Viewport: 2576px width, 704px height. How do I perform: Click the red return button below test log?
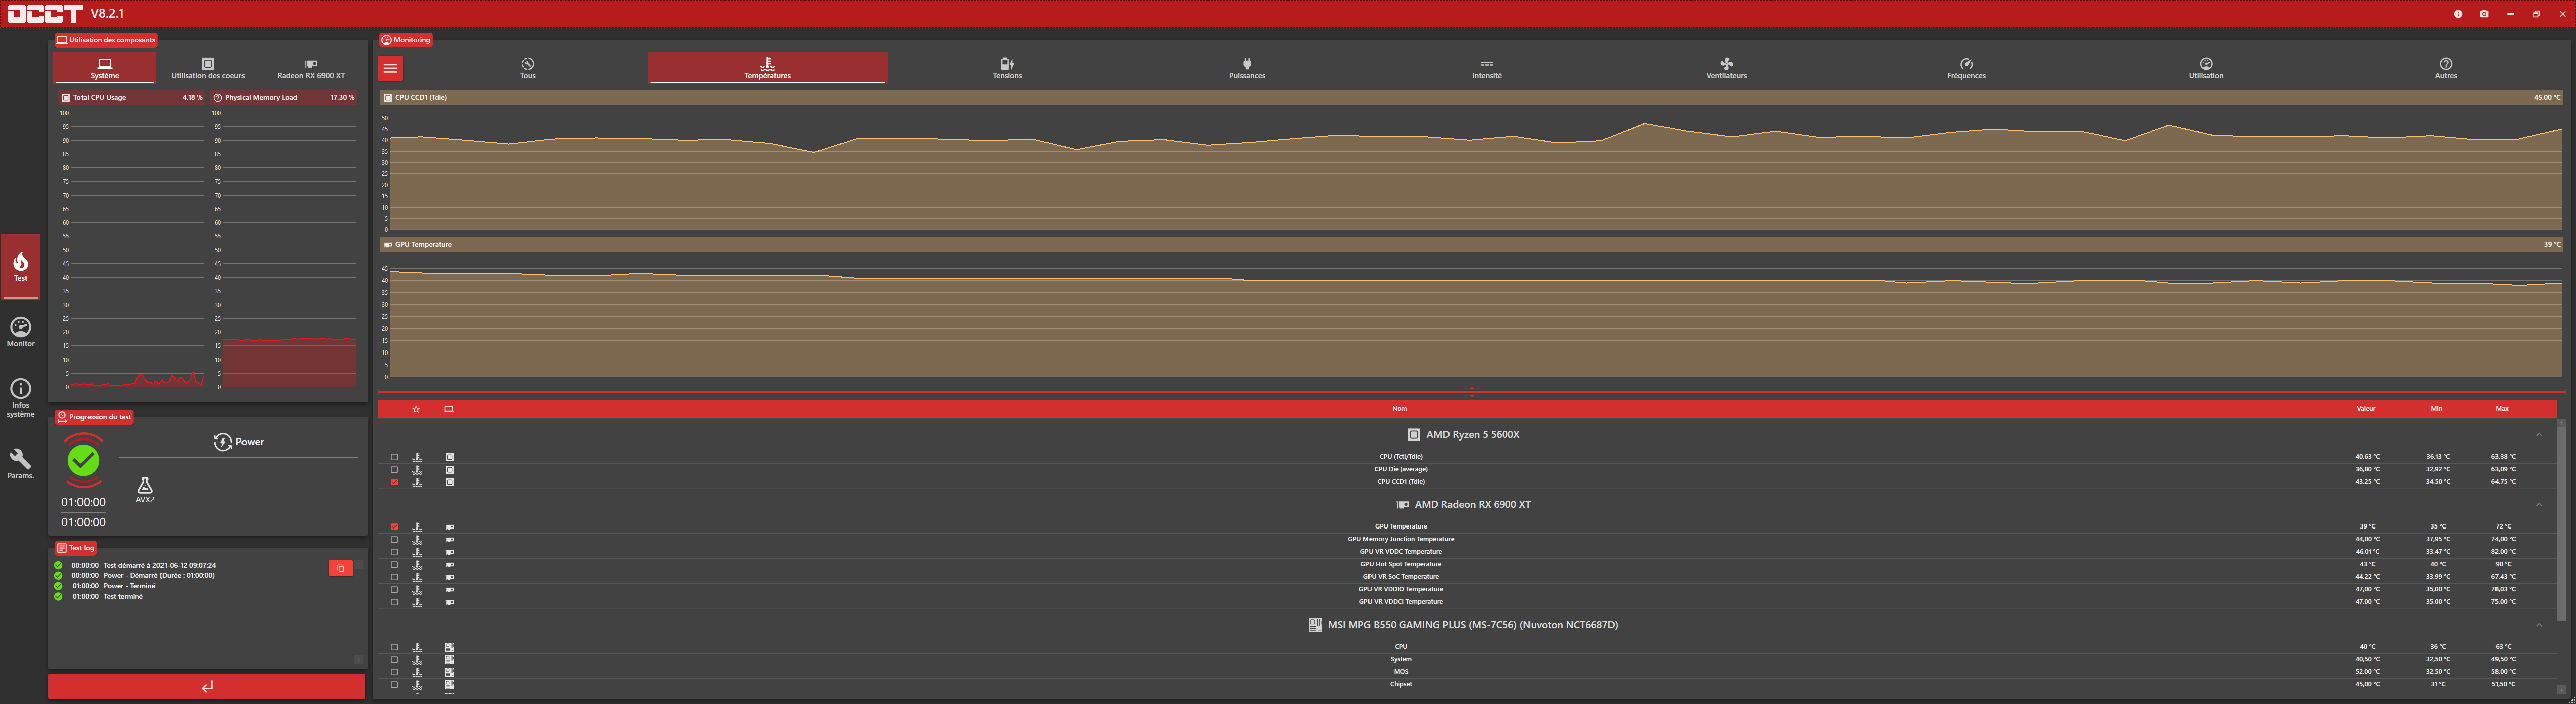click(x=207, y=687)
